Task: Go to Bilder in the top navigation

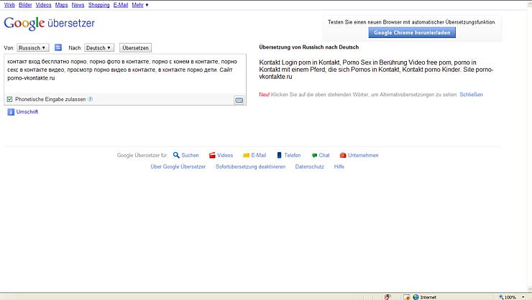Action: pos(25,5)
